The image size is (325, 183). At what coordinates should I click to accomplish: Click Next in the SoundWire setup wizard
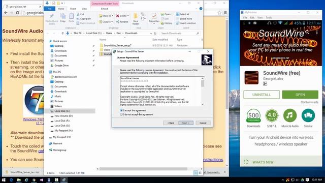[x=186, y=123]
